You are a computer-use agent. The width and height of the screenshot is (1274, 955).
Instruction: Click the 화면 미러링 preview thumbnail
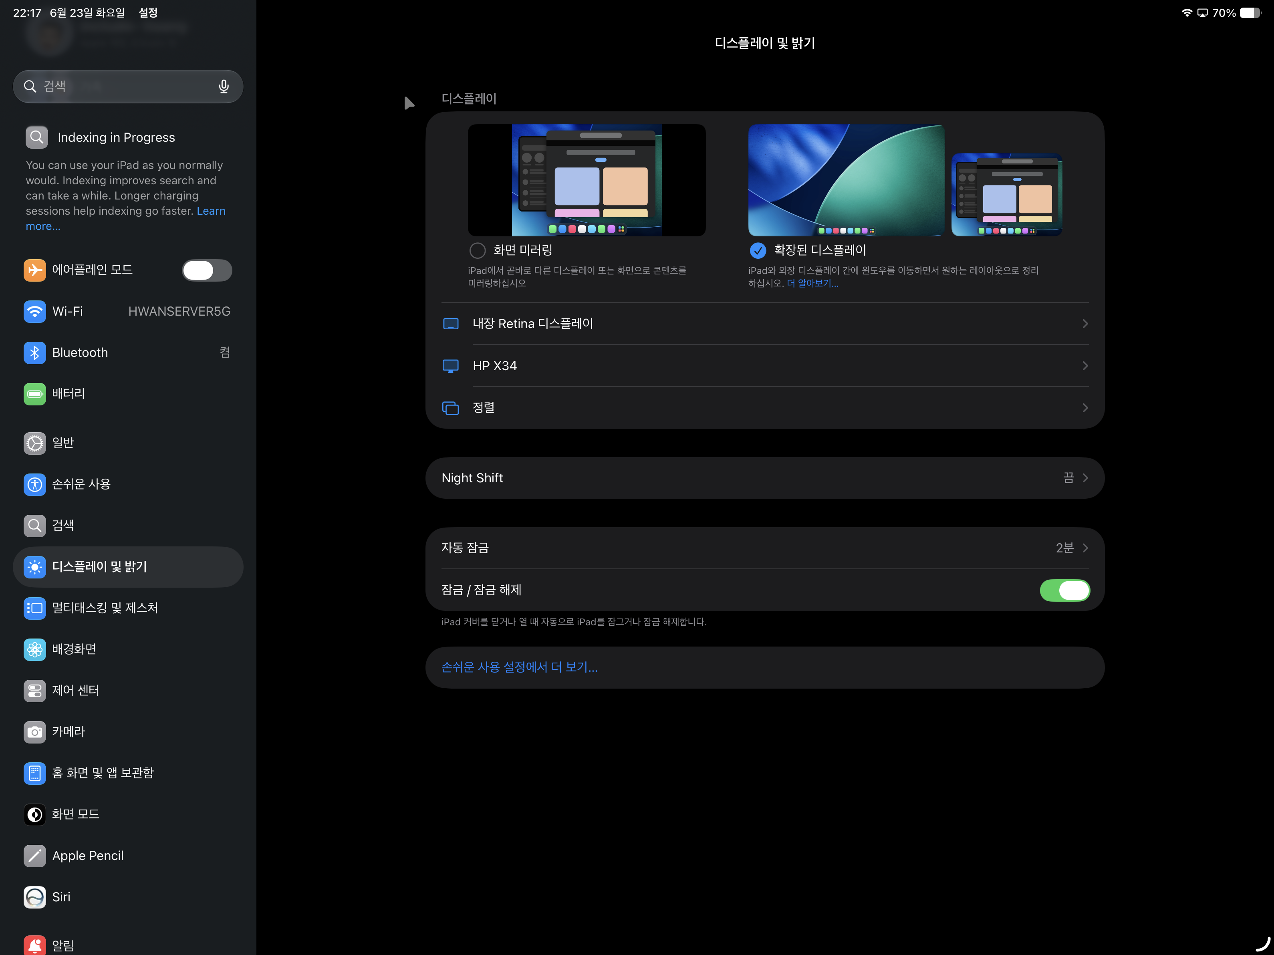click(x=586, y=180)
